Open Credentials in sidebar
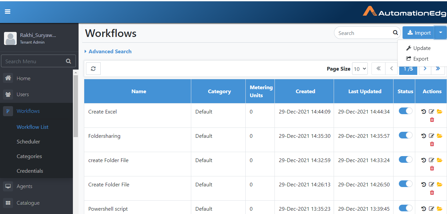This screenshot has height=214, width=447. pos(30,171)
